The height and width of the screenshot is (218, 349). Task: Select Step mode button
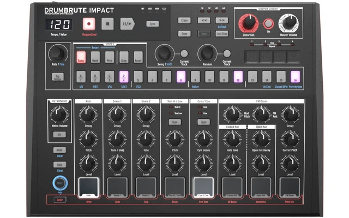click(x=124, y=57)
